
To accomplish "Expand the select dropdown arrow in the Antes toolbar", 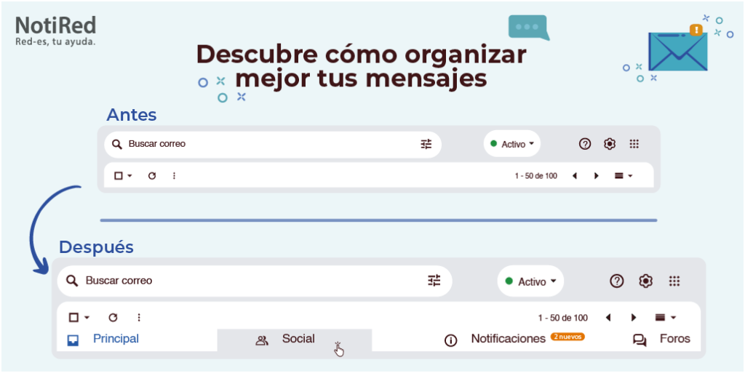I will coord(130,176).
